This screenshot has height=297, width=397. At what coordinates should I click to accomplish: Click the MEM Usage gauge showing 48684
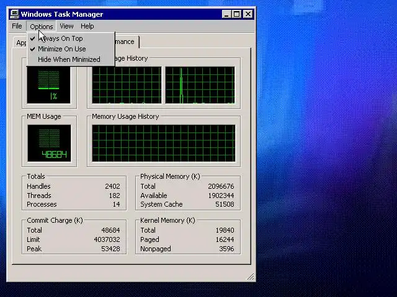(49, 143)
